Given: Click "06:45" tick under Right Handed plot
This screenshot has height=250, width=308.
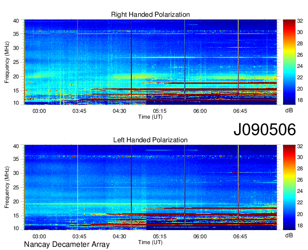Looking at the screenshot, I should tap(240, 111).
